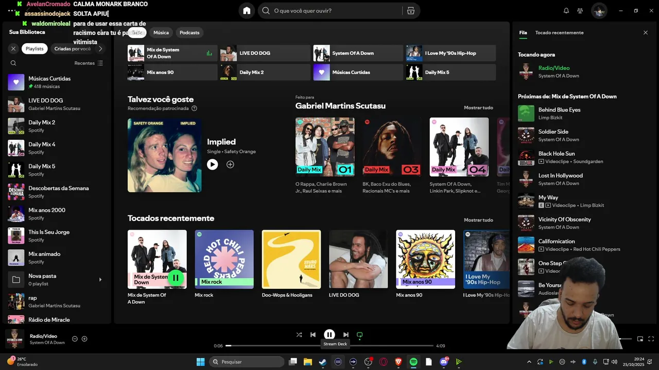Open Stream Deck in the taskbar
The width and height of the screenshot is (659, 370).
[338, 362]
